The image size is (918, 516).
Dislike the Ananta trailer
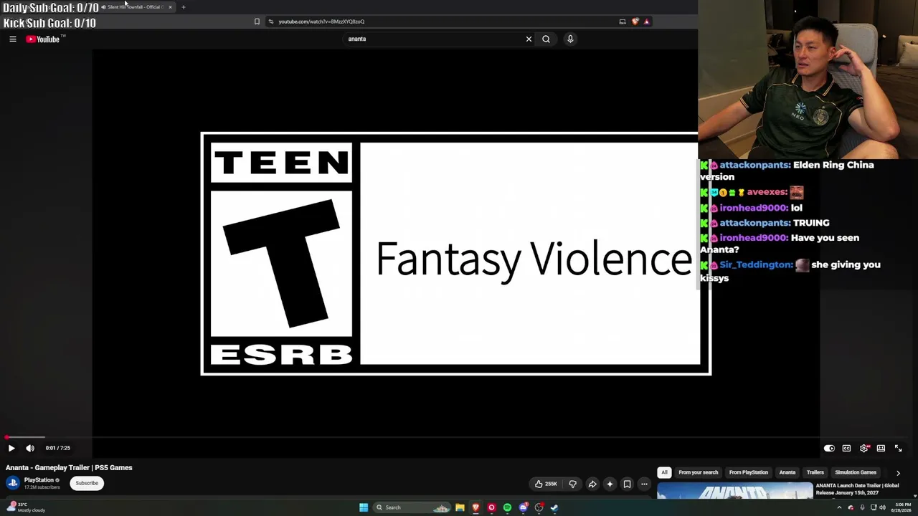coord(572,484)
